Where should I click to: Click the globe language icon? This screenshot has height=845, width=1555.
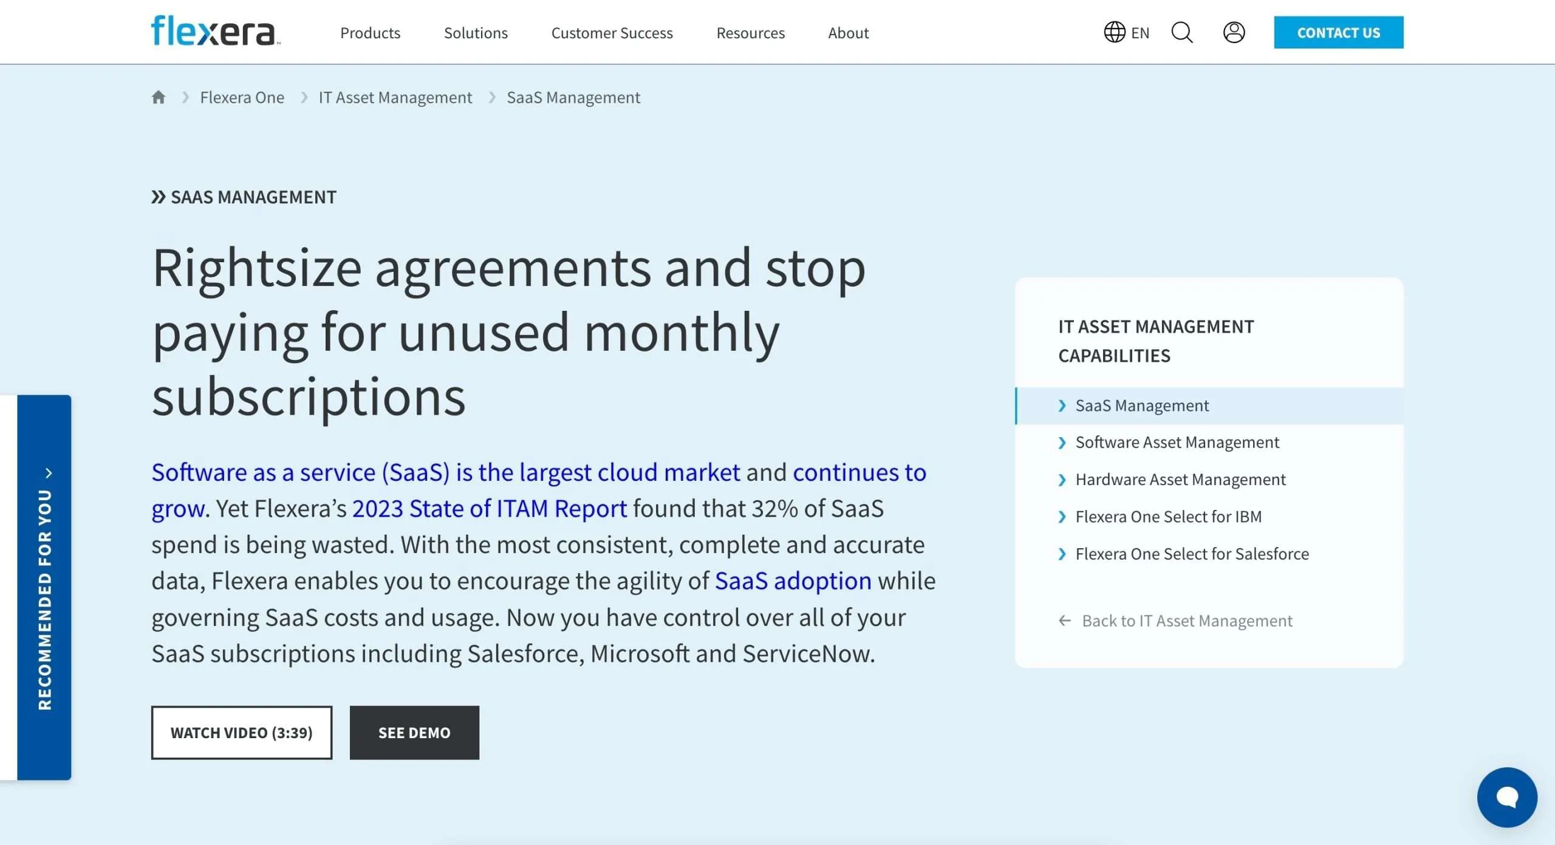click(1115, 32)
